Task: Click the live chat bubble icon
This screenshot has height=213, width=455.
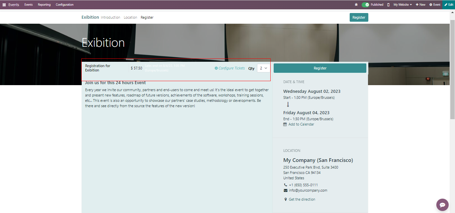Action: pyautogui.click(x=442, y=205)
